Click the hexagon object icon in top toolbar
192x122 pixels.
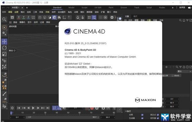coord(112,17)
